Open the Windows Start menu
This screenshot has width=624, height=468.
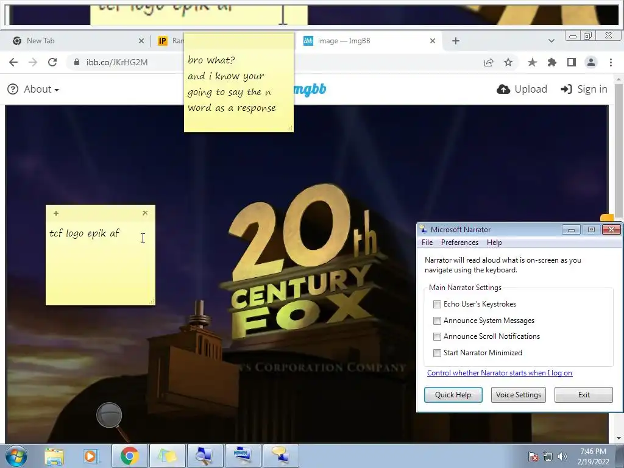(16, 456)
